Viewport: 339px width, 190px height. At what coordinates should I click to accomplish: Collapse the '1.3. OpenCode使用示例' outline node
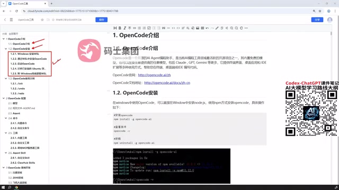click(6, 79)
